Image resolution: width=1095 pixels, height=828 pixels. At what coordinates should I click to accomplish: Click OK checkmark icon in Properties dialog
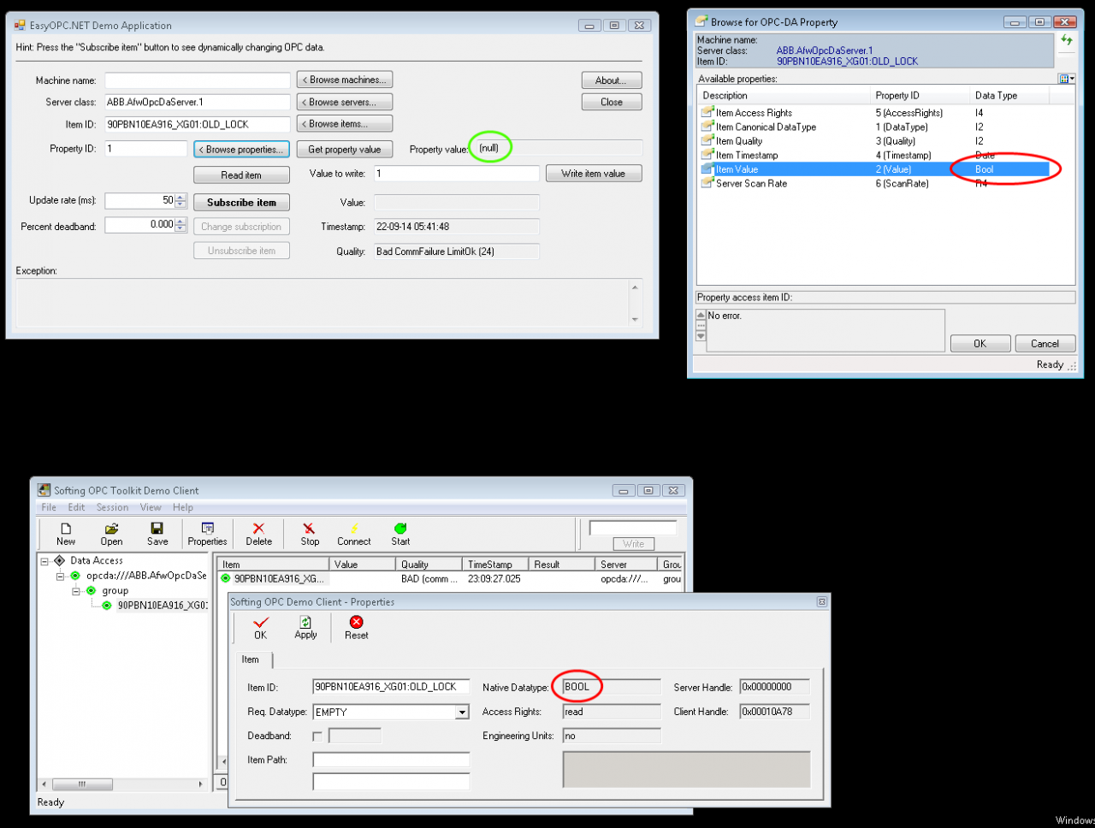click(x=261, y=622)
